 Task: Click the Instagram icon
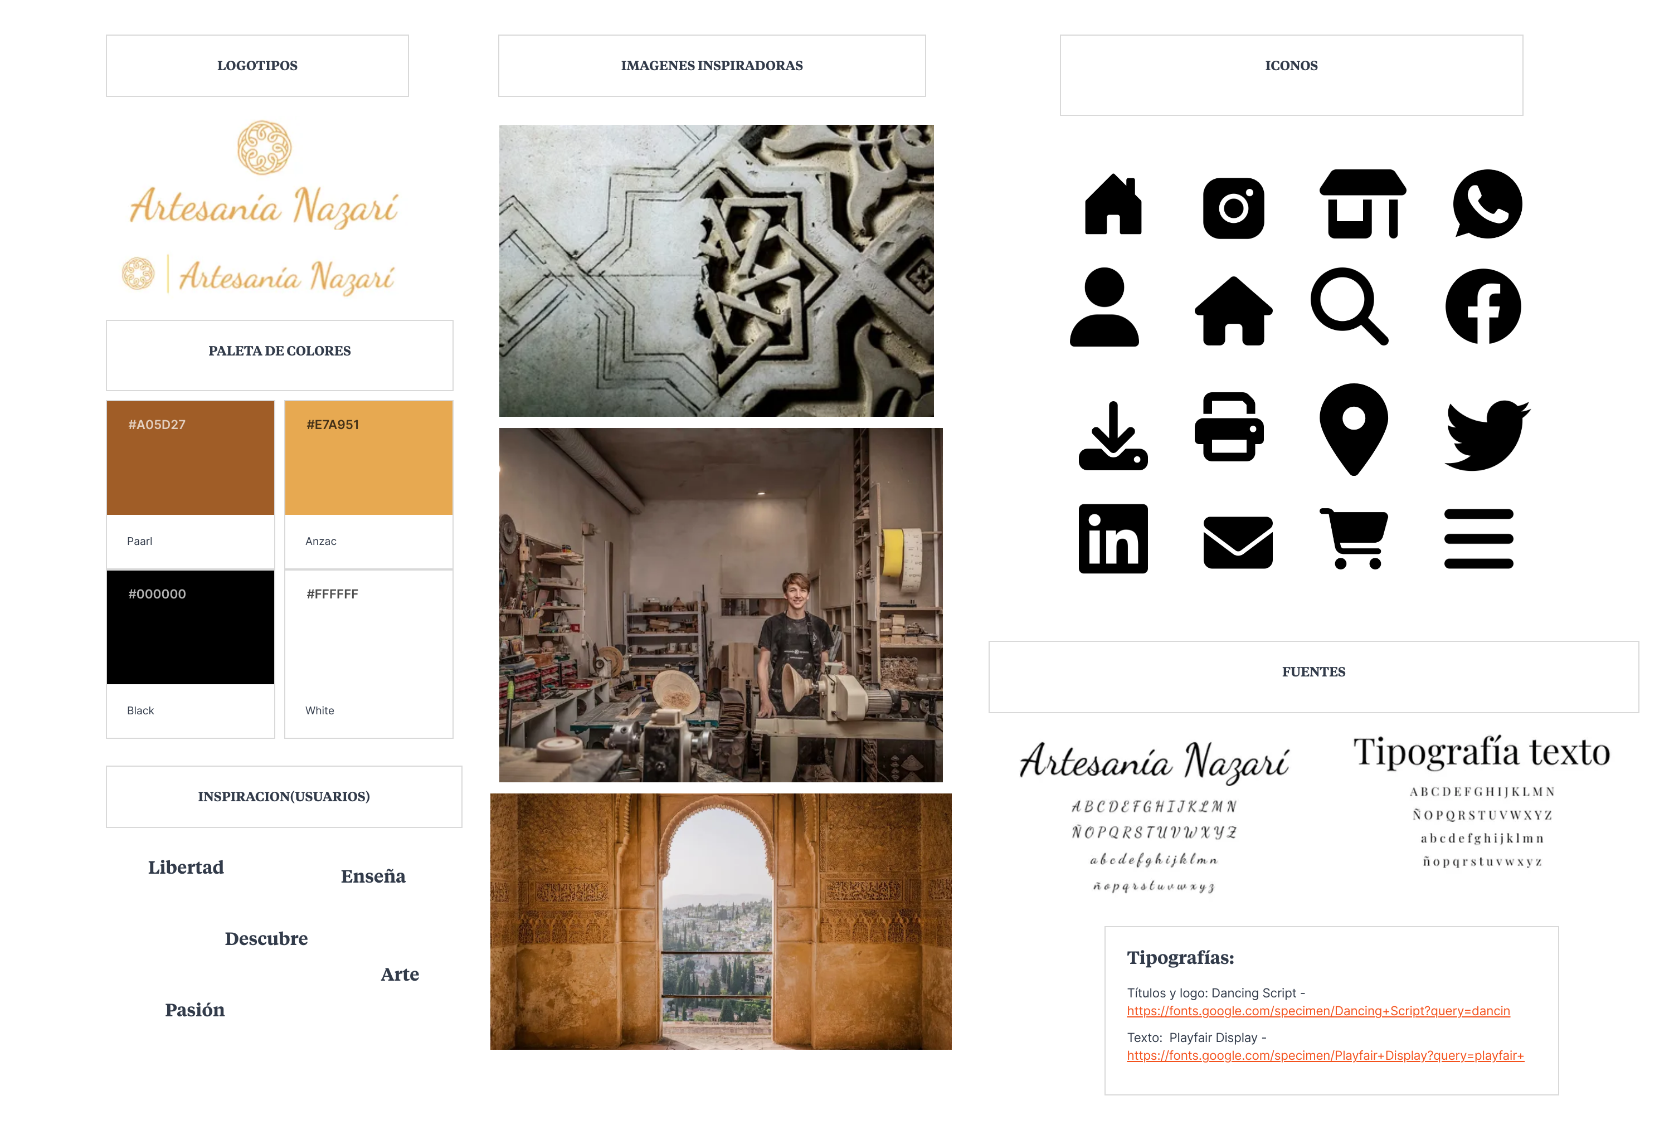tap(1233, 208)
